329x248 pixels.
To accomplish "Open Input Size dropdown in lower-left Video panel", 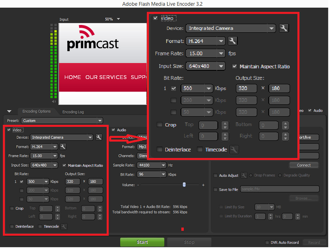I will 44,165.
